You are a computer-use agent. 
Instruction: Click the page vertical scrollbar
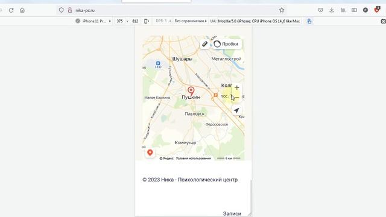point(251,197)
